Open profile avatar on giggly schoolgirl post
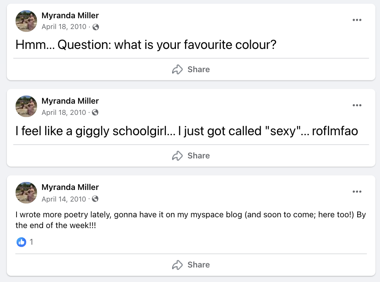The width and height of the screenshot is (380, 282). tap(26, 106)
